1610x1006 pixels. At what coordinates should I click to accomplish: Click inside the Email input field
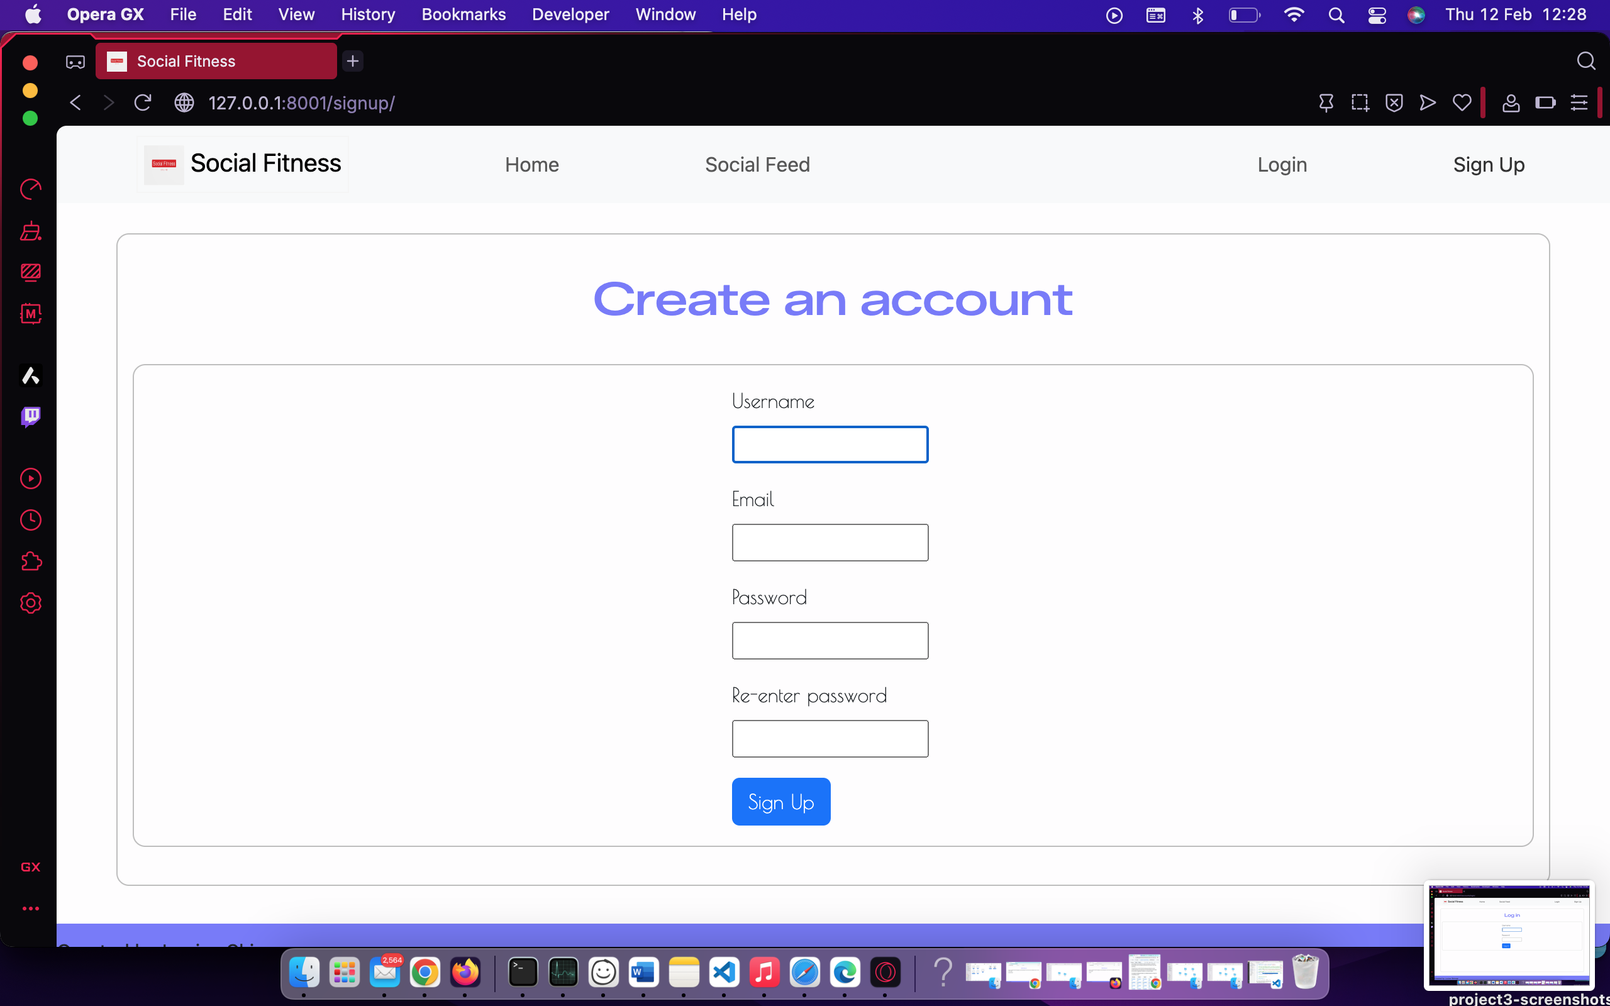(x=830, y=542)
